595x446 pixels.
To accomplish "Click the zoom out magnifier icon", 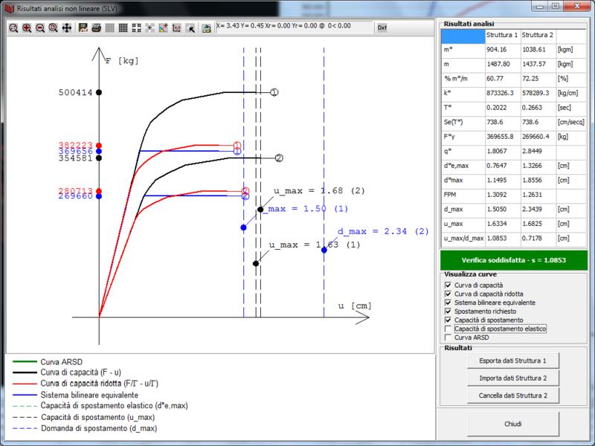I will tap(40, 28).
